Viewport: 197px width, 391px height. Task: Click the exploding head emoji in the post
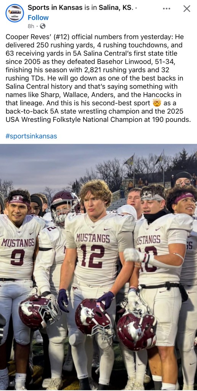(x=157, y=103)
